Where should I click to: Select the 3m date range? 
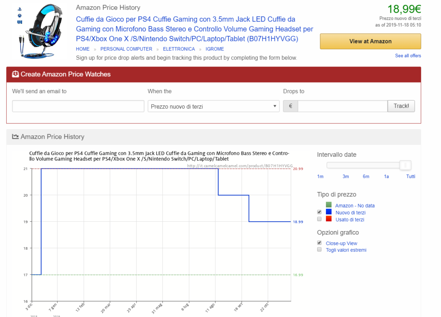click(346, 176)
